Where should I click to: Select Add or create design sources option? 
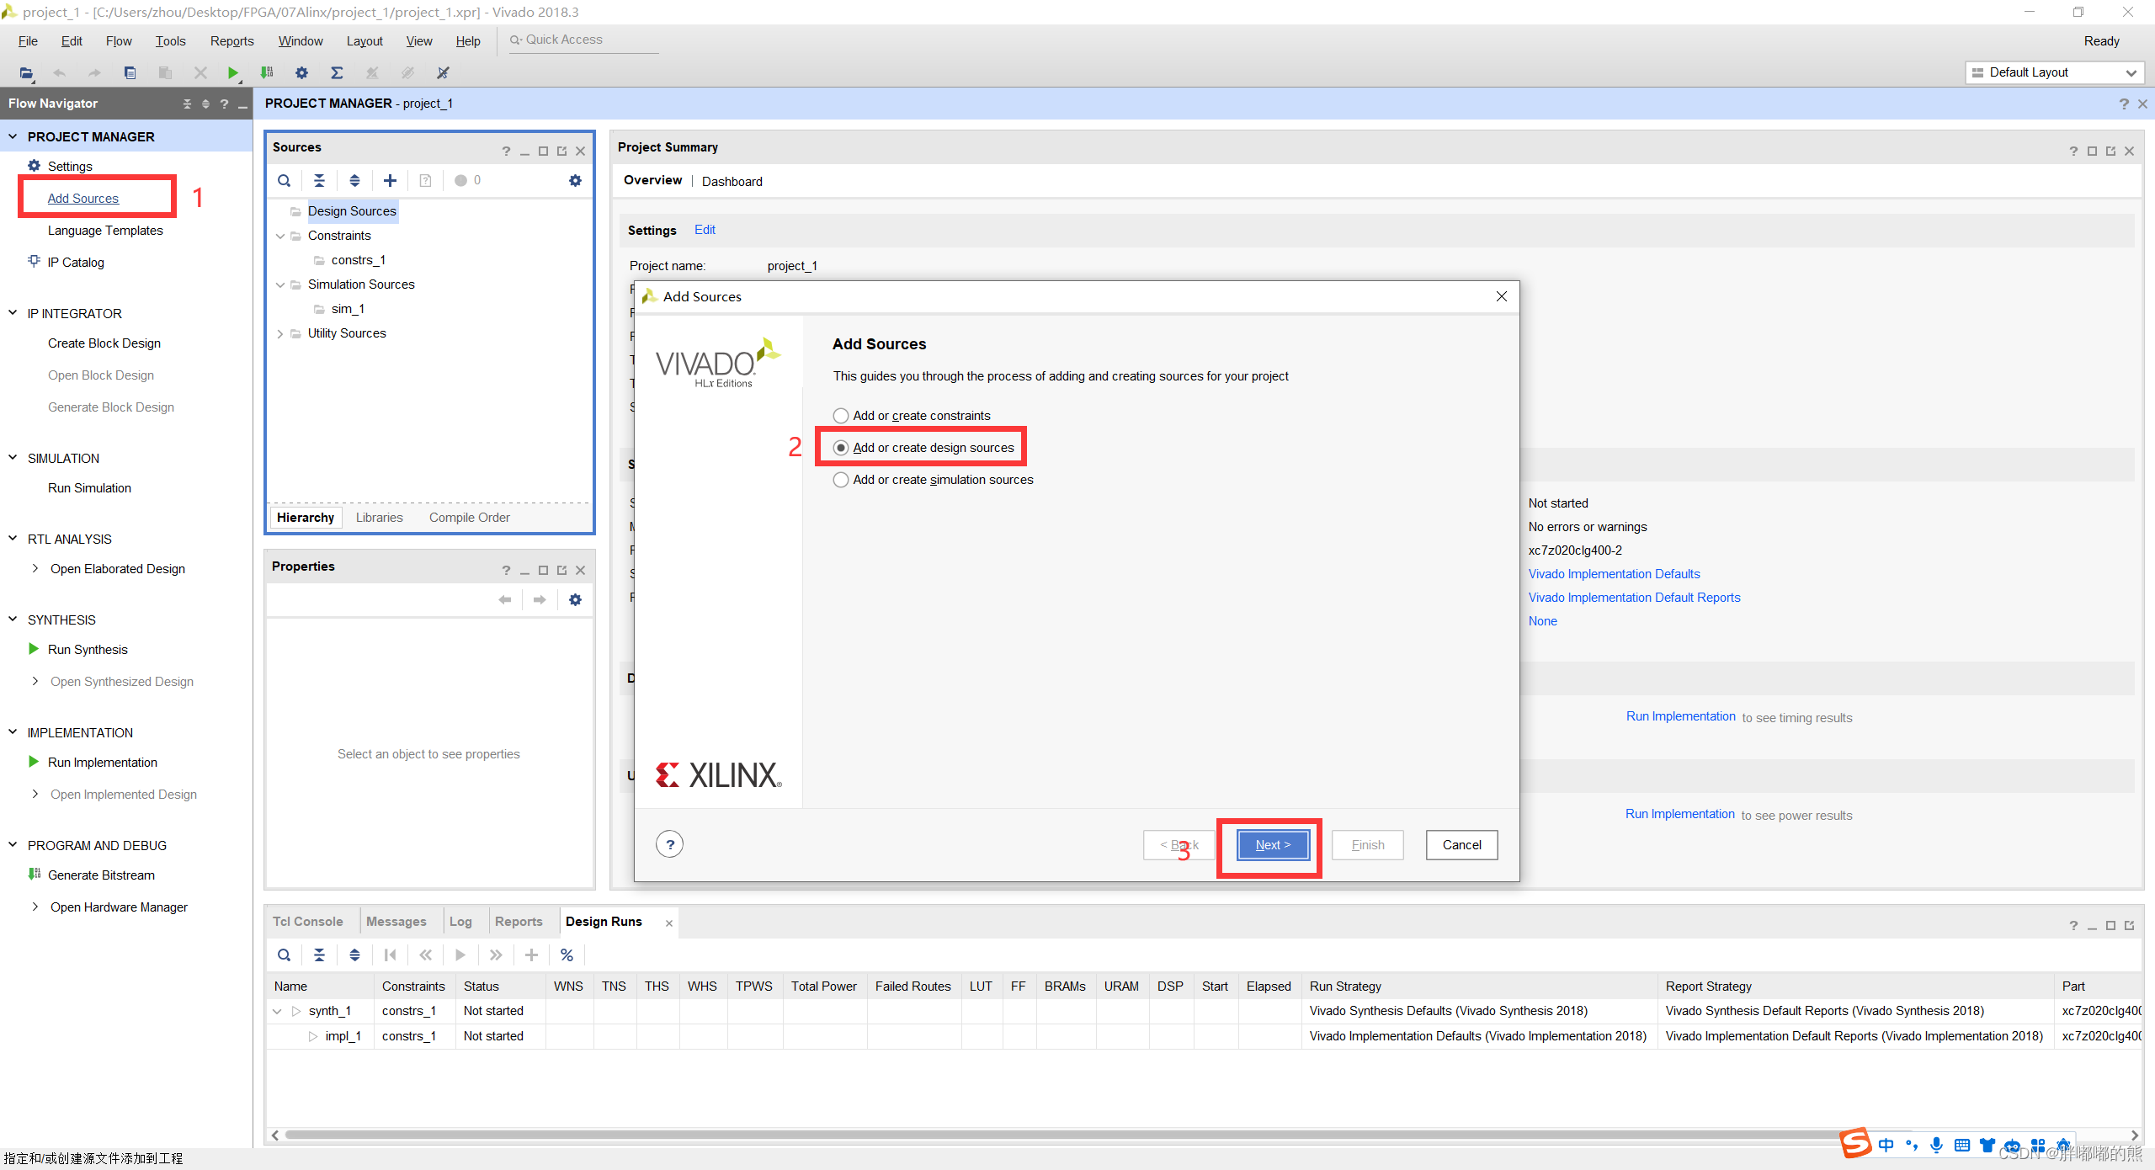point(923,448)
